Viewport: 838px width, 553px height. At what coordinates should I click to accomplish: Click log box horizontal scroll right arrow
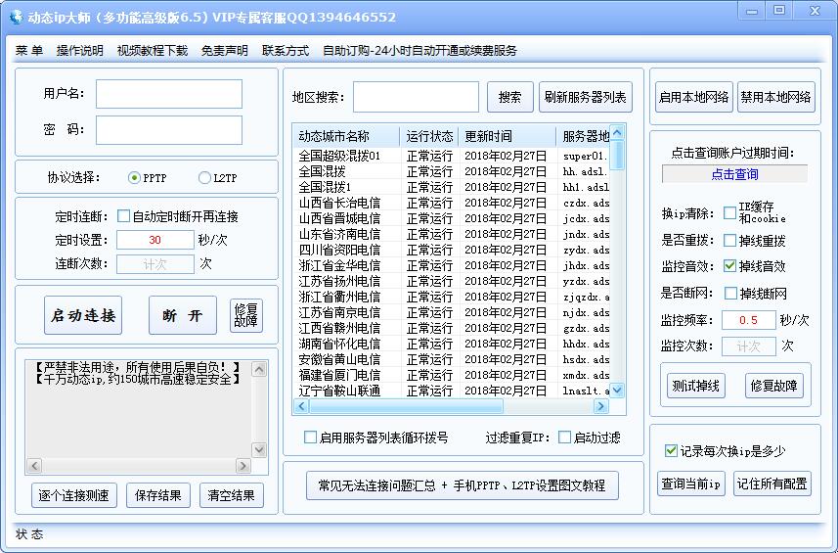pos(243,466)
